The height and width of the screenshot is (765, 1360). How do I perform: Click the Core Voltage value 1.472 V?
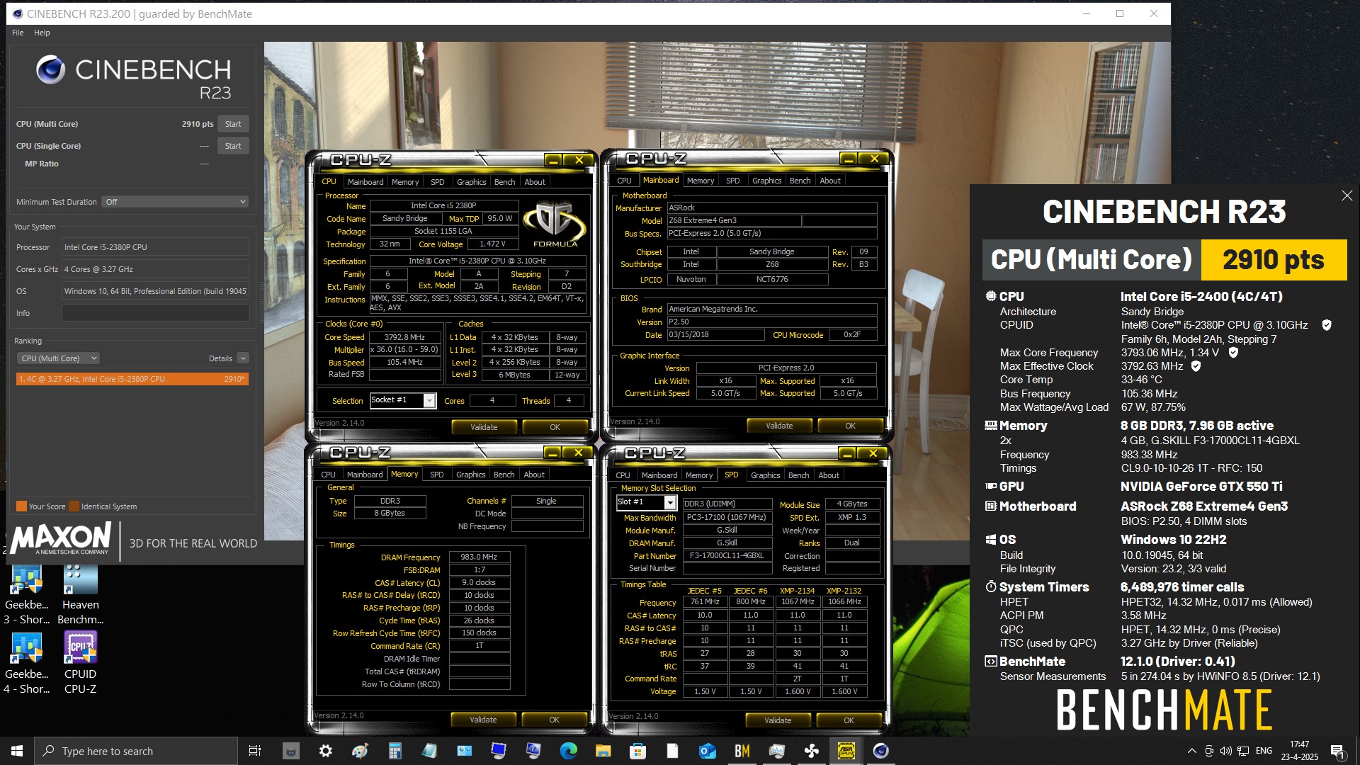492,244
